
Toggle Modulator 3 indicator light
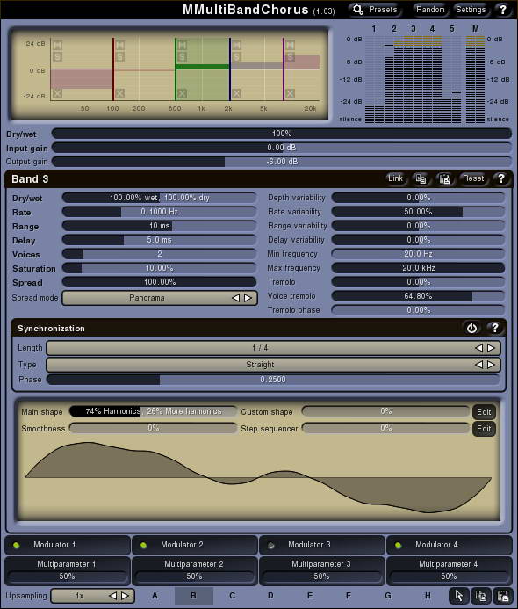(270, 546)
